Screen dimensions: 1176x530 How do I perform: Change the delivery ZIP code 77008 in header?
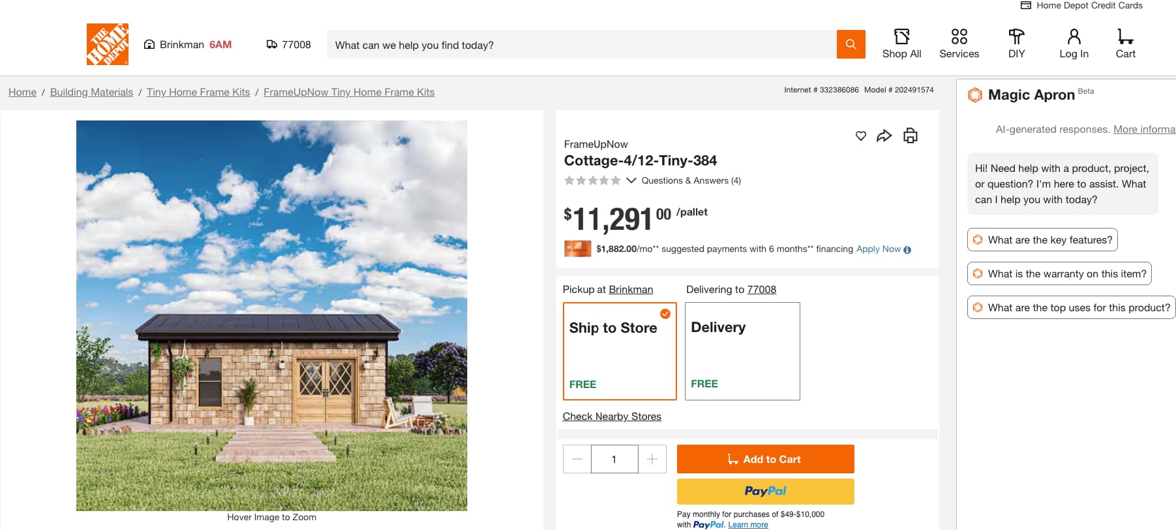pyautogui.click(x=289, y=44)
